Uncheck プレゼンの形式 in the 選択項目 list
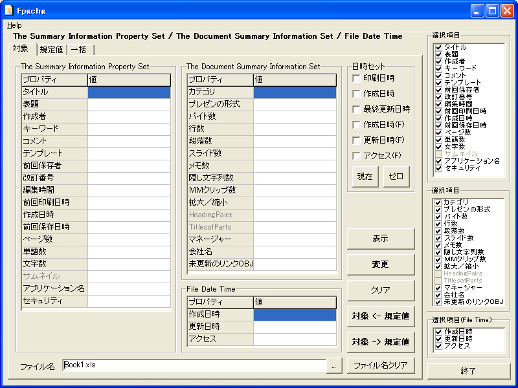 click(x=438, y=210)
